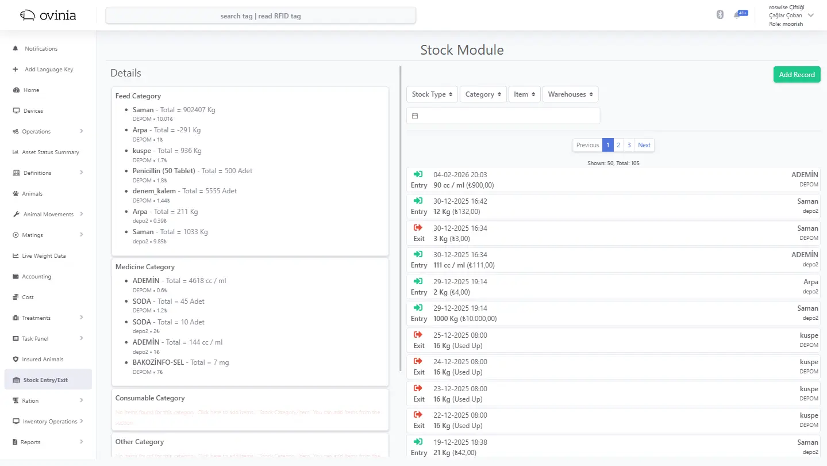Open Live Weight Data in sidebar
827x466 pixels.
(44, 256)
